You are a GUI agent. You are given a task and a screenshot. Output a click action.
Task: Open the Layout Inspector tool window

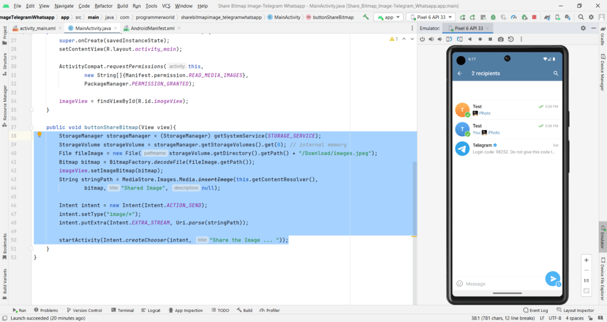tap(575, 310)
